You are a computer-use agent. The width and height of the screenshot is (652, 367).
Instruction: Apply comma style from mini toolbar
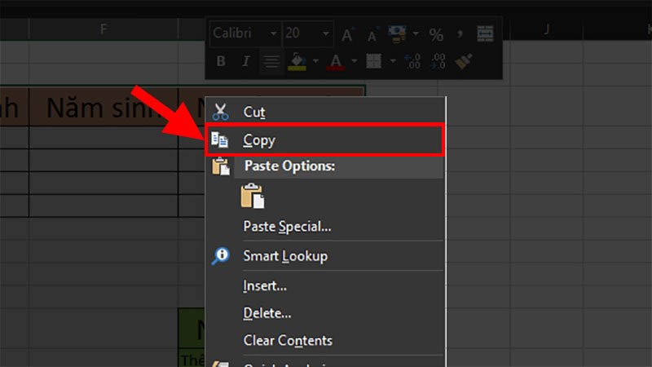460,34
